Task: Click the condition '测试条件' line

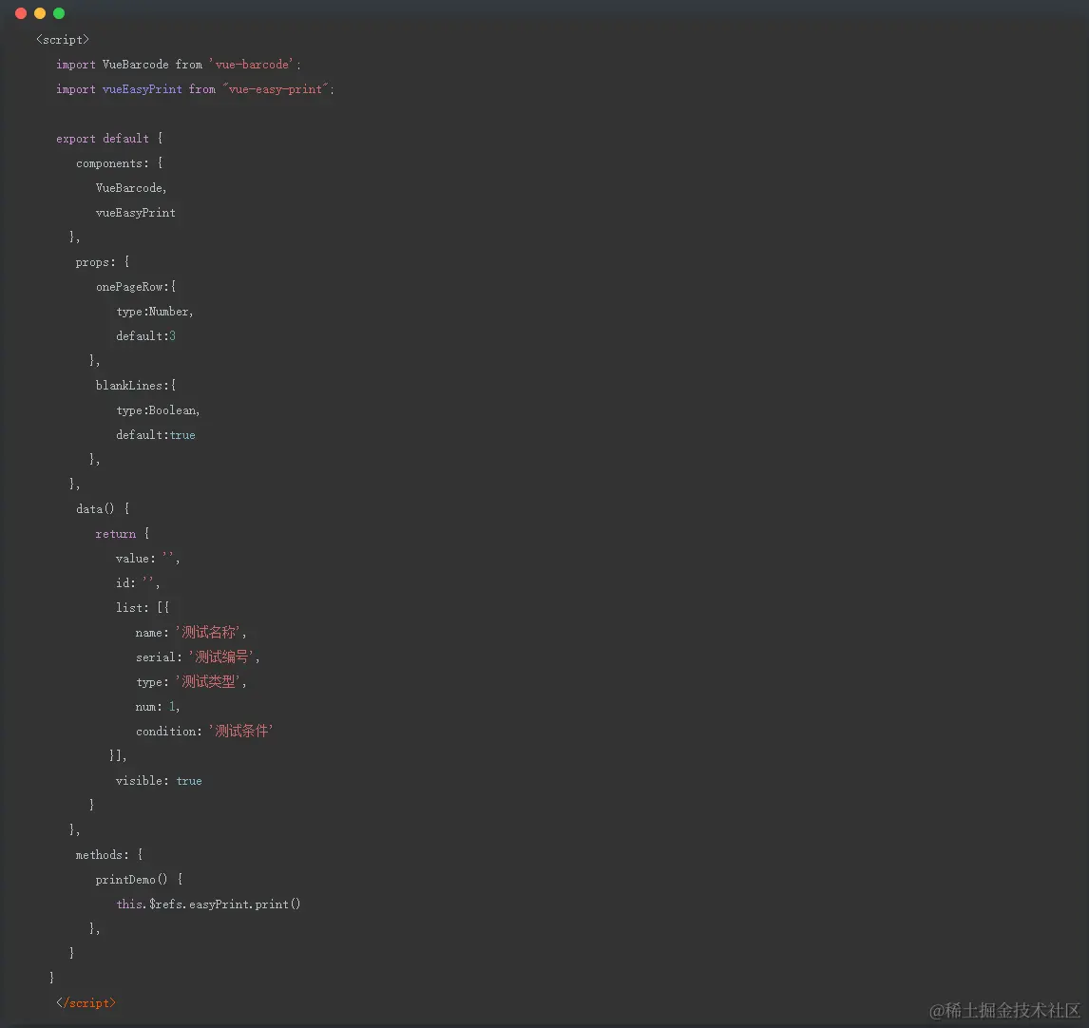Action: click(204, 731)
